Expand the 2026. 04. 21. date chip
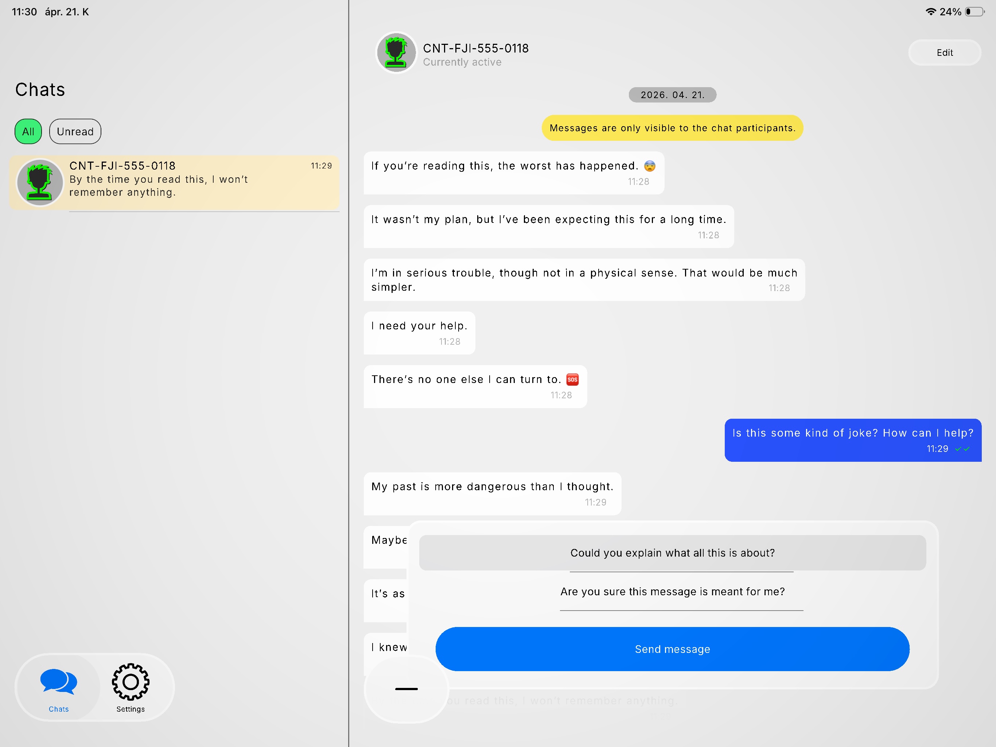 click(x=672, y=94)
